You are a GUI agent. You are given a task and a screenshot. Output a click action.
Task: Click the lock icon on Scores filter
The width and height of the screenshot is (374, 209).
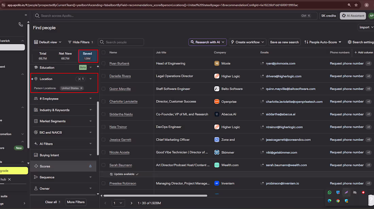point(90,166)
